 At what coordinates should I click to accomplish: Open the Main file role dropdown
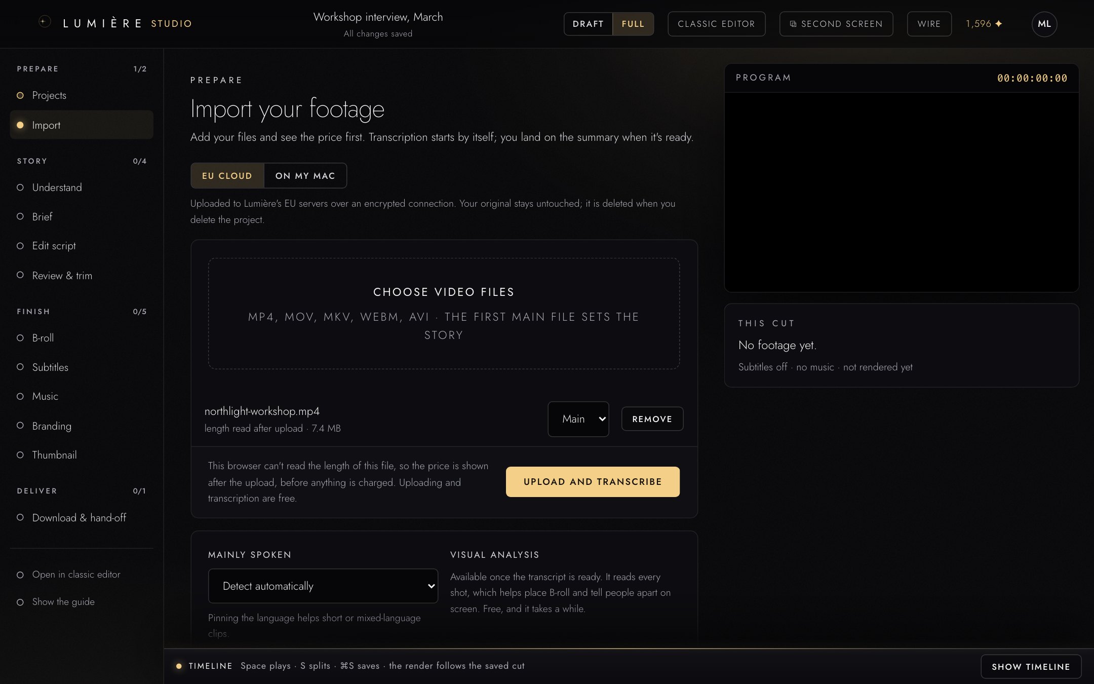[578, 419]
